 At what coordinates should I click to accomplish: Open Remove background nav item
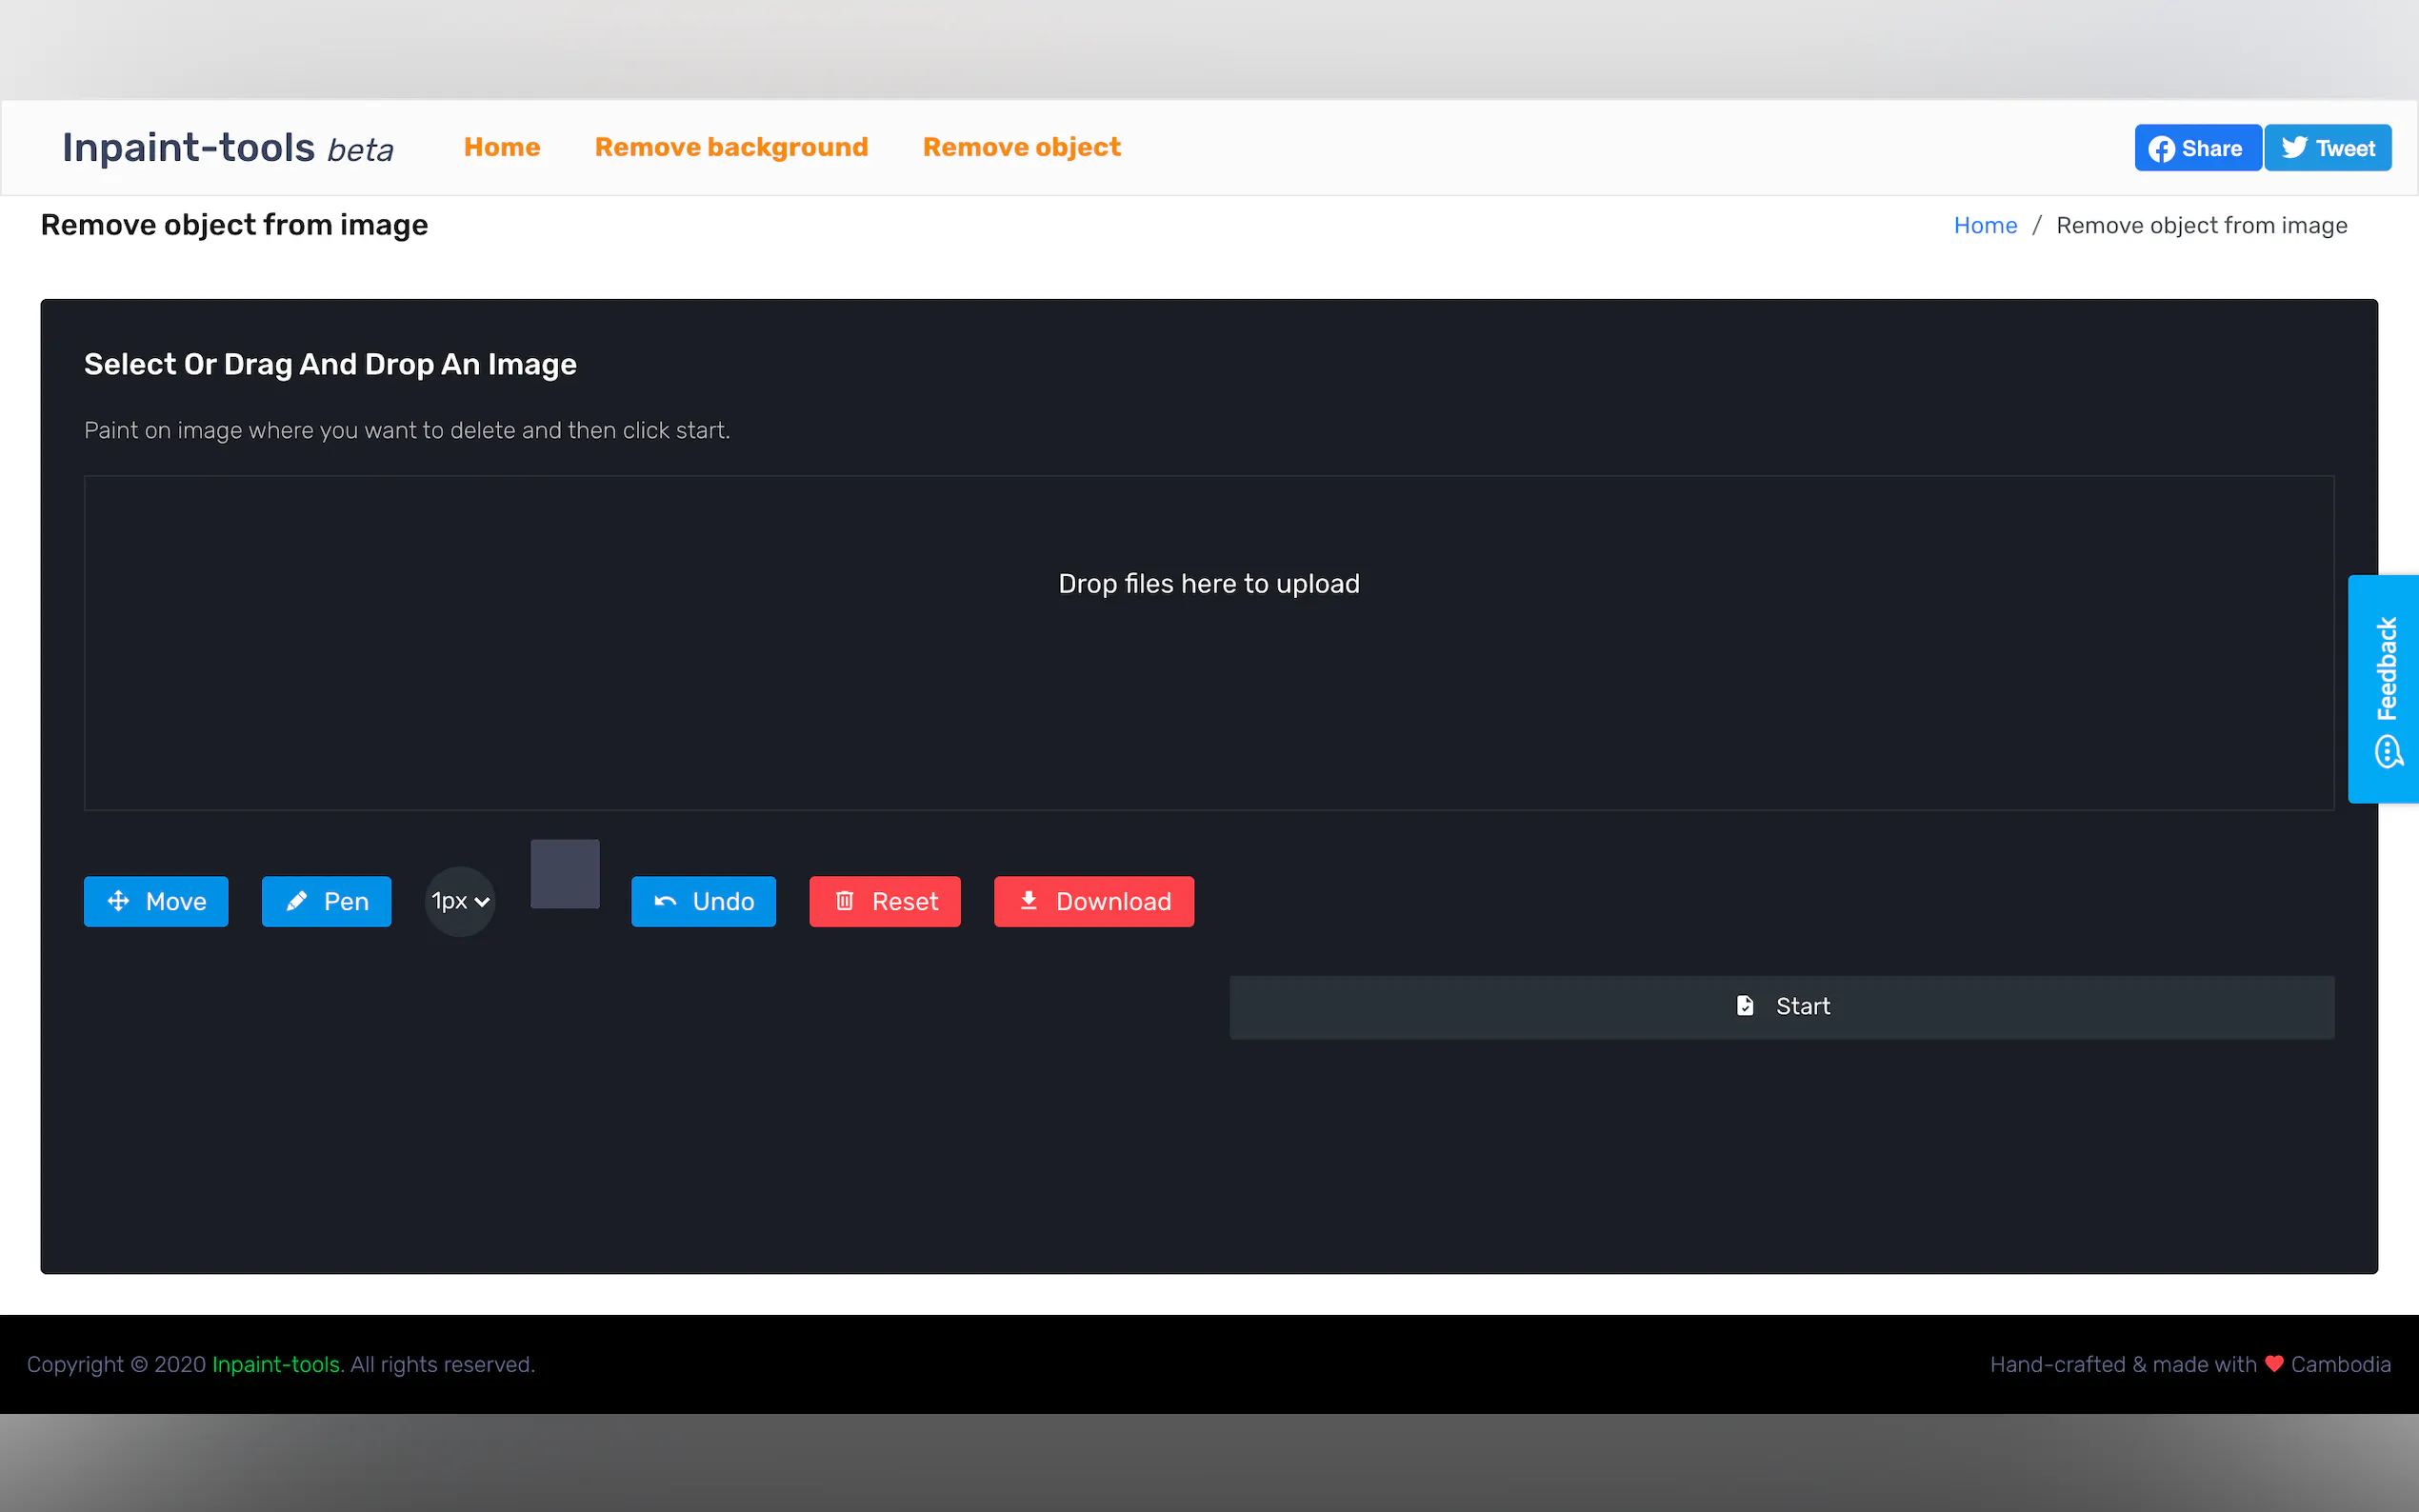(x=731, y=147)
